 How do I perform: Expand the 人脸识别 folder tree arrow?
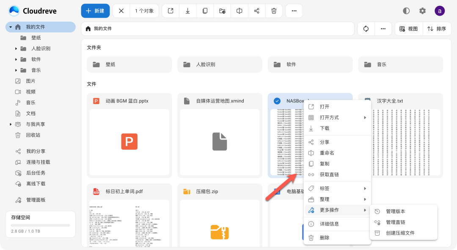coord(16,49)
